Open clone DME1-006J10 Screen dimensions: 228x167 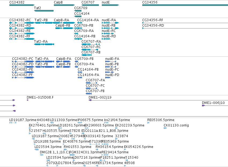(x=213, y=103)
